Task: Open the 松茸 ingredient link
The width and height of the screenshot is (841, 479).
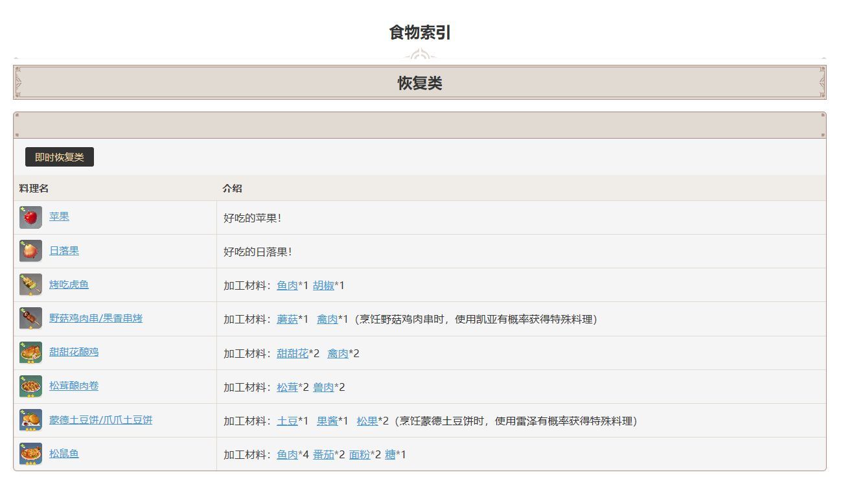Action: [287, 386]
